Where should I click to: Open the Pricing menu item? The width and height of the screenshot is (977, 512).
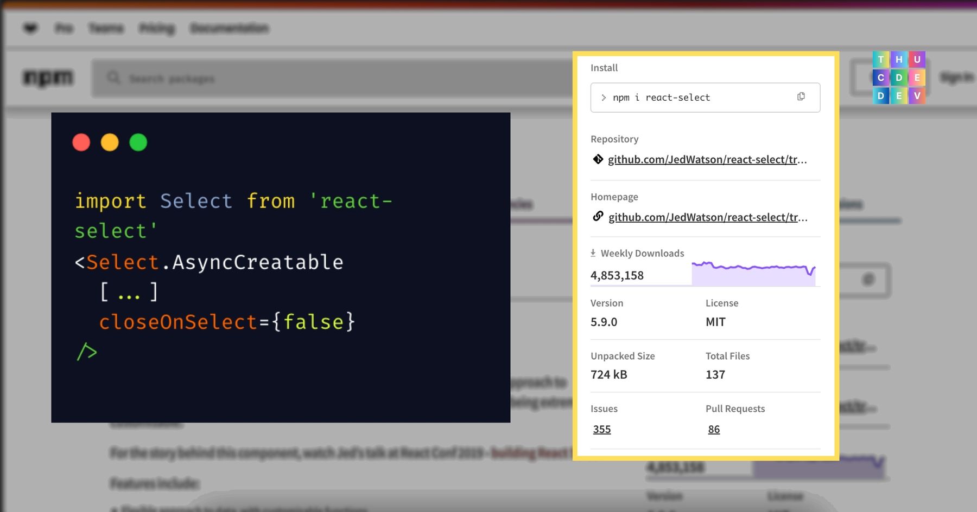(x=157, y=28)
